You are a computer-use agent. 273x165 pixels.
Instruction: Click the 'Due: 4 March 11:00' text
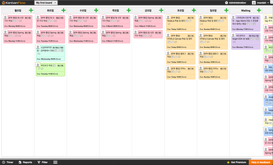click(x=145, y=26)
